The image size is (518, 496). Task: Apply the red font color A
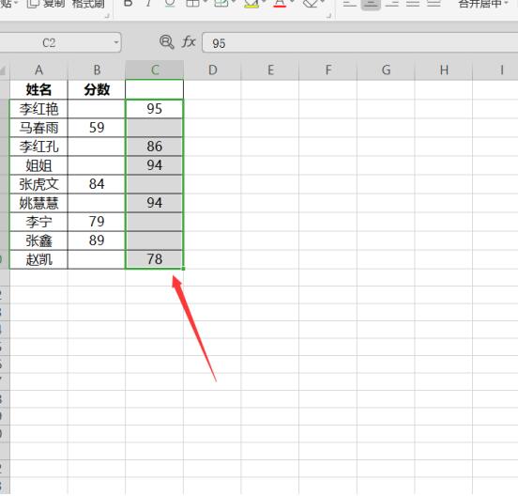(280, 3)
